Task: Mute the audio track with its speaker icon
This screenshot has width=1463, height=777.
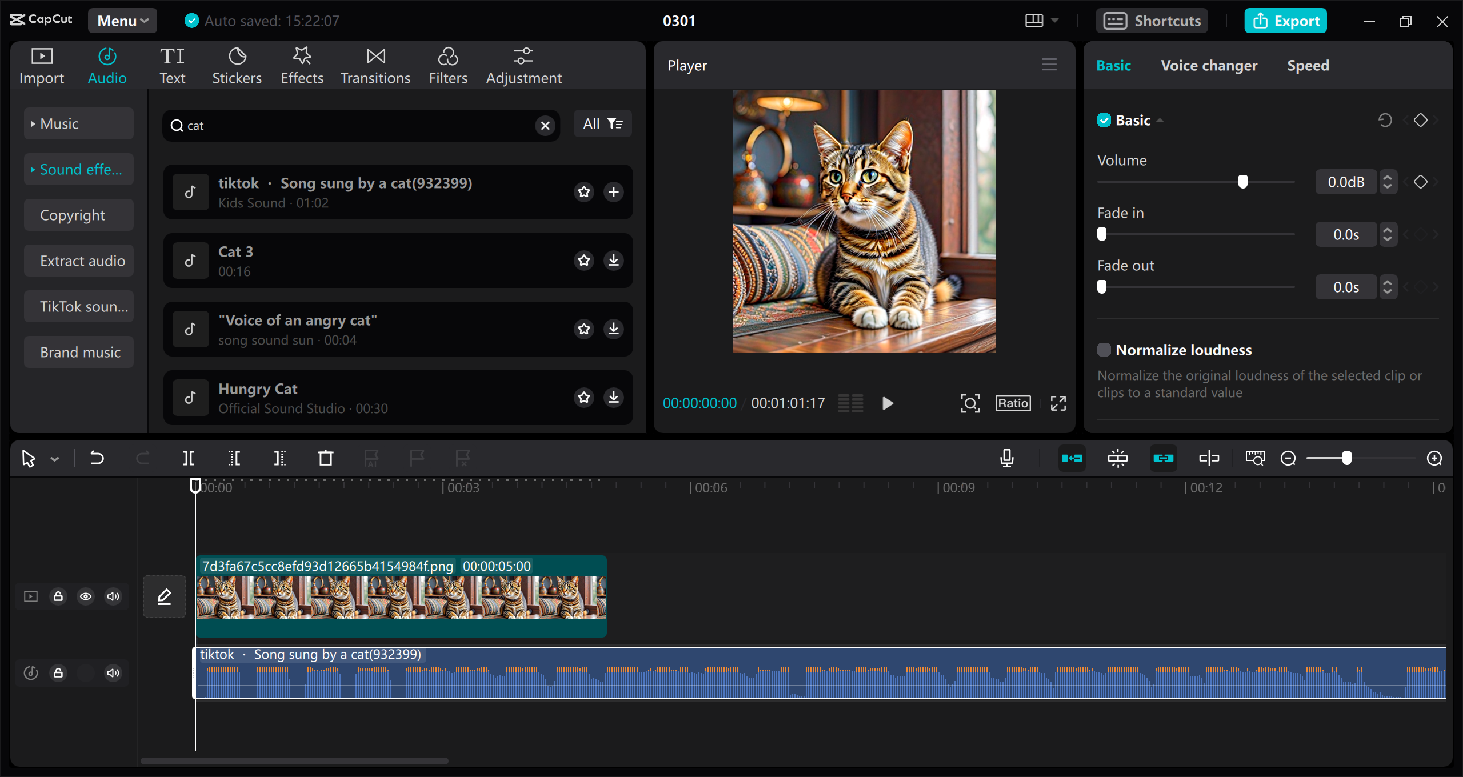Action: (113, 673)
